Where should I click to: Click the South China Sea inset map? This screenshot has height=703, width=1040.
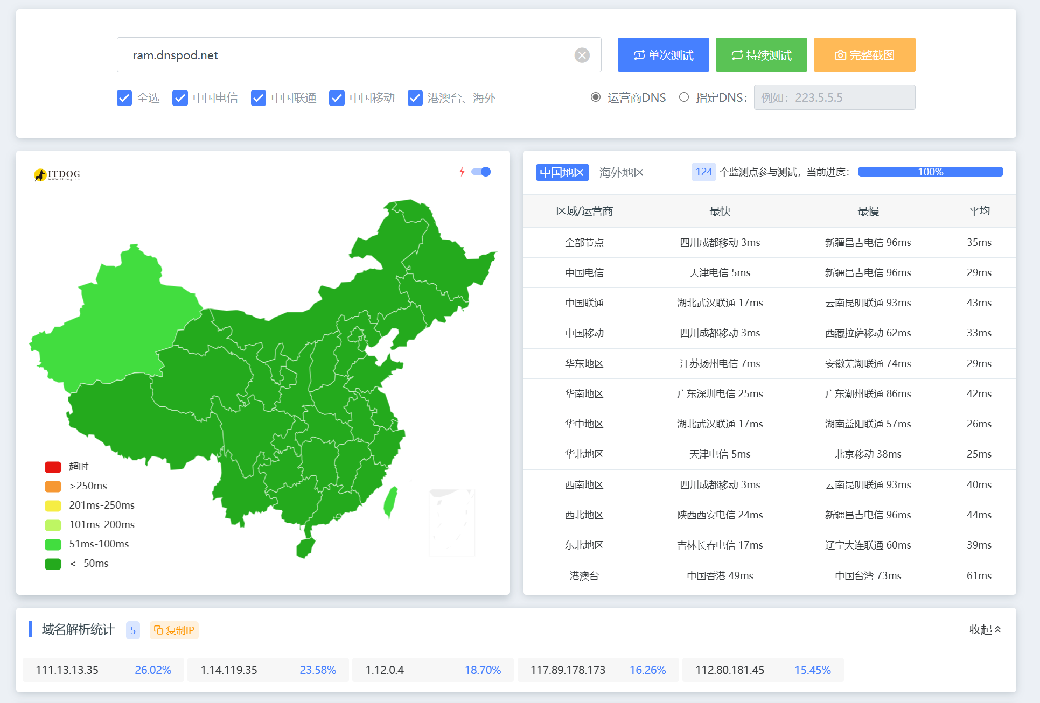click(x=452, y=523)
